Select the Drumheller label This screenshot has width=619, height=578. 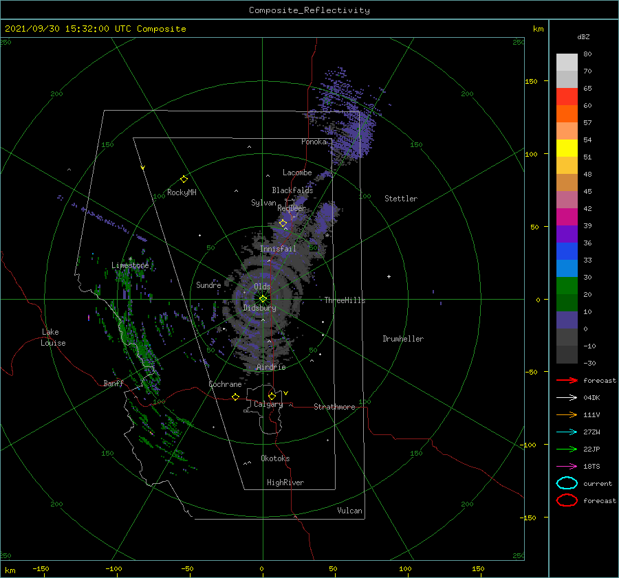[403, 339]
